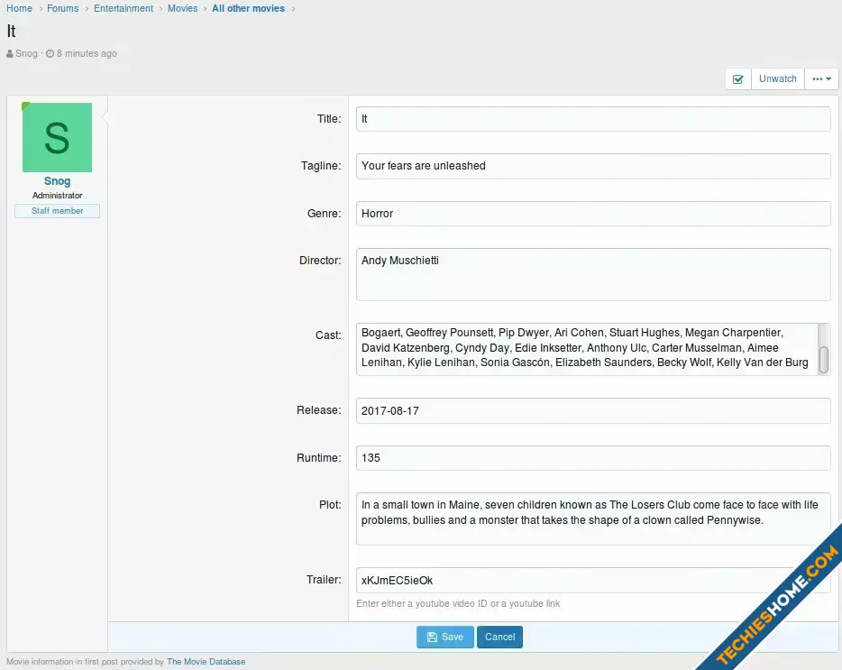The height and width of the screenshot is (670, 842).
Task: Focus the Title input field
Action: [x=593, y=119]
